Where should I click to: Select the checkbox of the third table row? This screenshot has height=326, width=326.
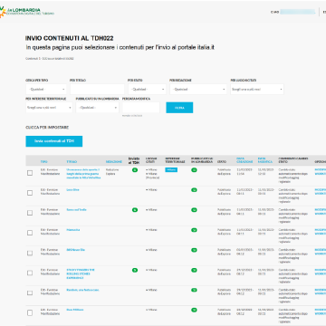pyautogui.click(x=30, y=213)
